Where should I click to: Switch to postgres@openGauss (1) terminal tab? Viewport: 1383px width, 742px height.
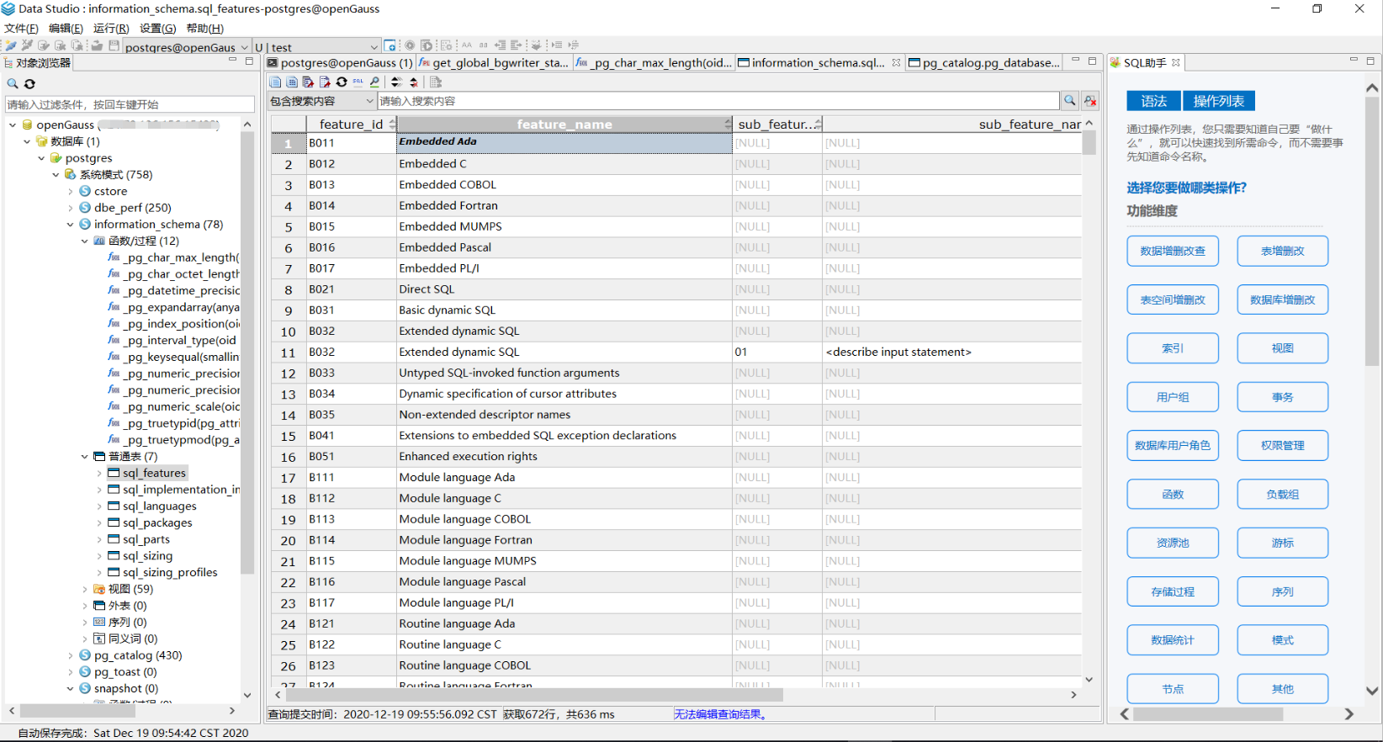tap(340, 62)
